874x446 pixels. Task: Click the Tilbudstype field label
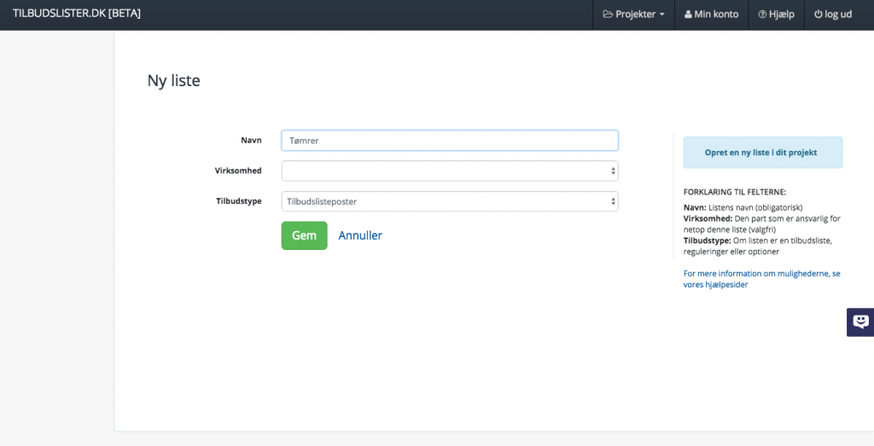tap(239, 201)
